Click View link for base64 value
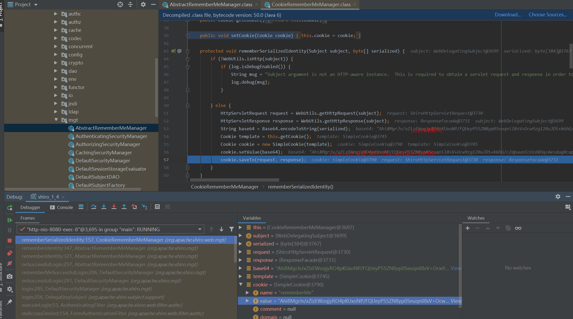Image resolution: width=573 pixels, height=319 pixels. coord(456,268)
